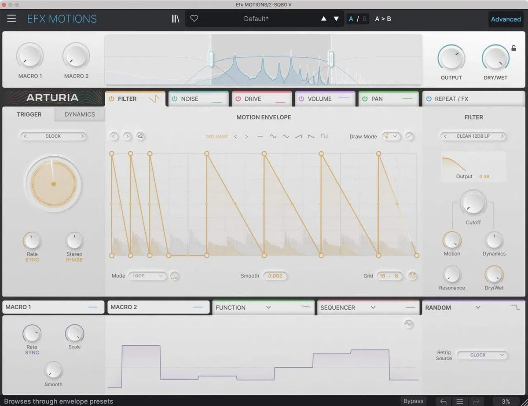Screen dimensions: 528x406
Task: Select the sine wave envelope shape
Action: 273,136
